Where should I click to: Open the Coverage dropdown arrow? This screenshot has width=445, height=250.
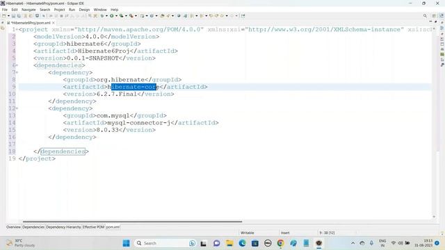[x=126, y=16]
